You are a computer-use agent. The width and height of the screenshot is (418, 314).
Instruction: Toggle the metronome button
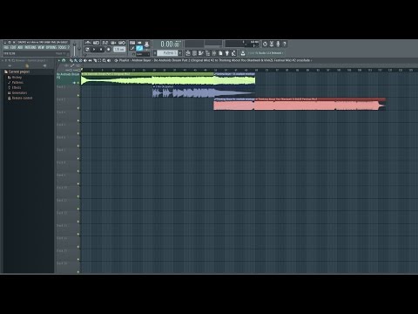point(88,43)
